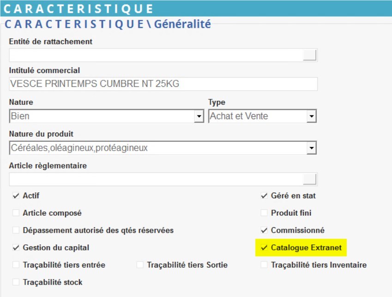Image resolution: width=392 pixels, height=297 pixels.
Task: Check the Traçabilité tiers entrée box
Action: click(x=16, y=265)
